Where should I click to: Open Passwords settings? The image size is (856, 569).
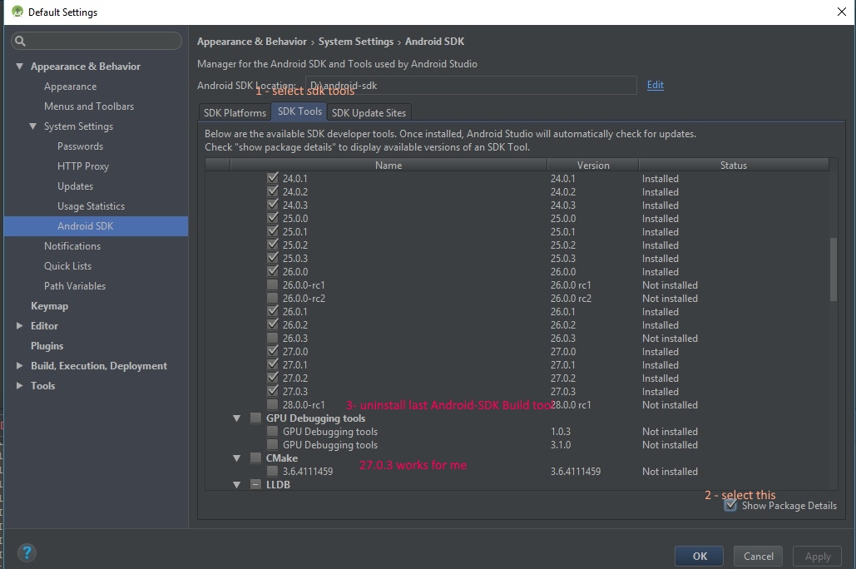pos(80,146)
